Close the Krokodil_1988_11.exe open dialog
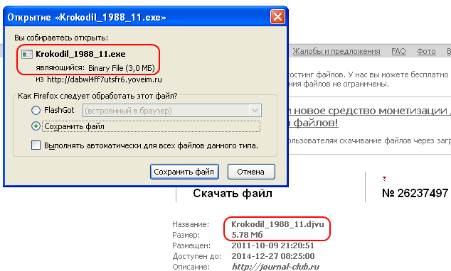Image resolution: width=451 pixels, height=271 pixels. coord(277,17)
